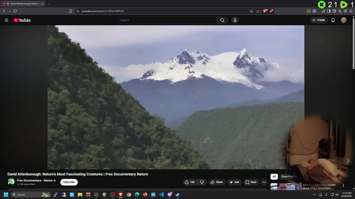The width and height of the screenshot is (355, 199).
Task: Focus the YouTube search box
Action: (167, 20)
